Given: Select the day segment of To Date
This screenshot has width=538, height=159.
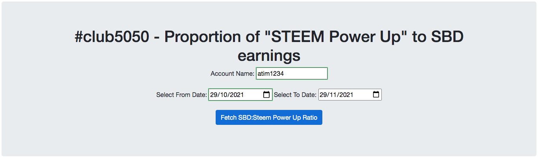Looking at the screenshot, I should [323, 95].
